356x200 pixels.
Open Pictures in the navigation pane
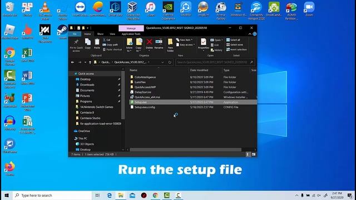coord(85,96)
